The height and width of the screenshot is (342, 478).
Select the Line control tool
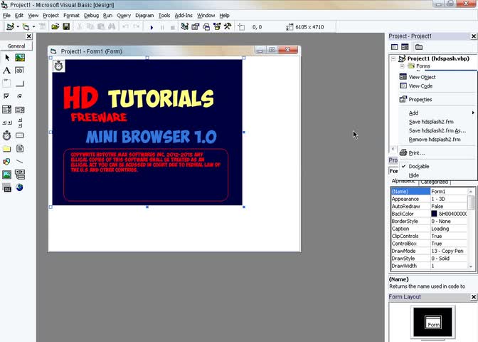tap(20, 162)
